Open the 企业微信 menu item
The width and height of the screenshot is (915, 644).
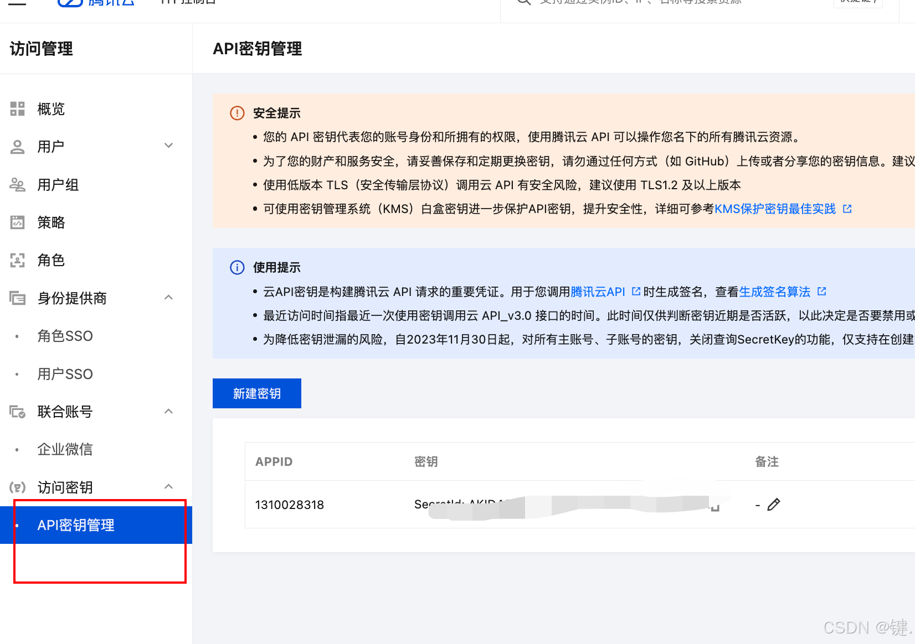click(x=65, y=449)
